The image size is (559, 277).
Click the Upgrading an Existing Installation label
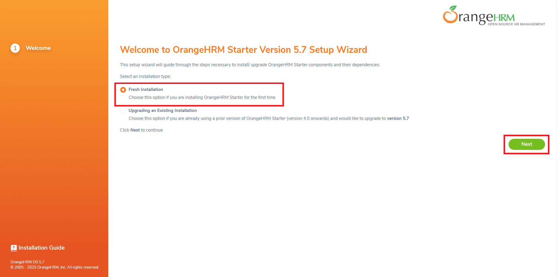[x=163, y=111]
